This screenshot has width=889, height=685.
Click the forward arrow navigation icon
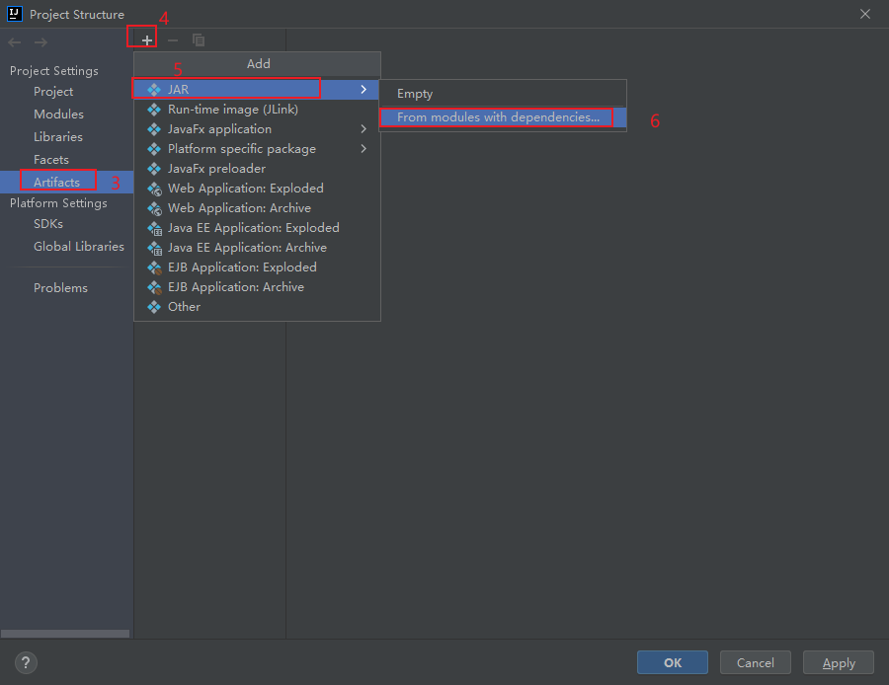40,42
